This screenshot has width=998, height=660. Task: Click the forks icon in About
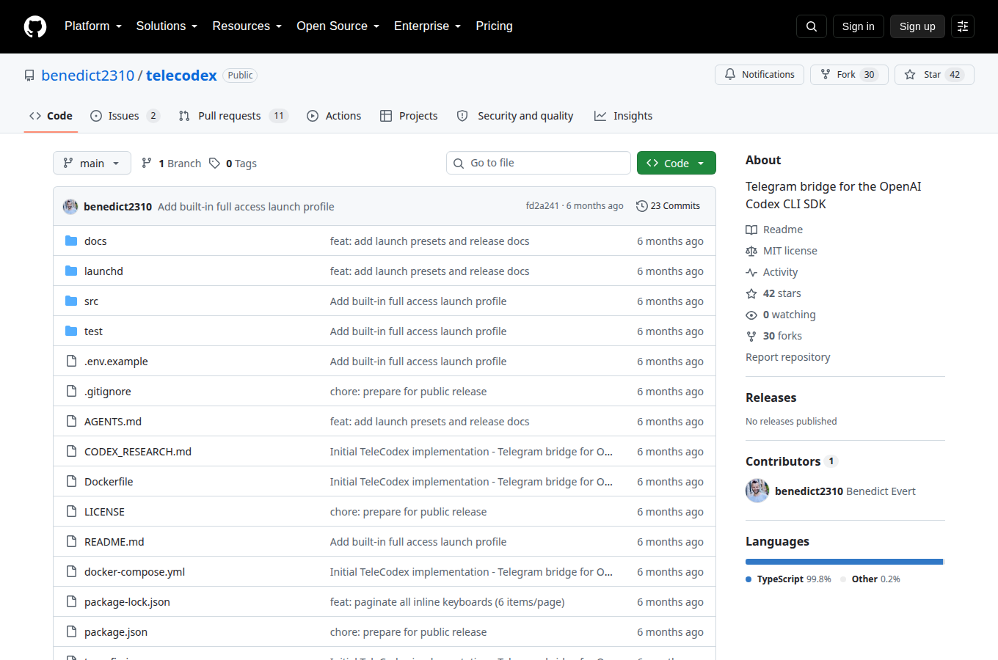click(x=751, y=336)
